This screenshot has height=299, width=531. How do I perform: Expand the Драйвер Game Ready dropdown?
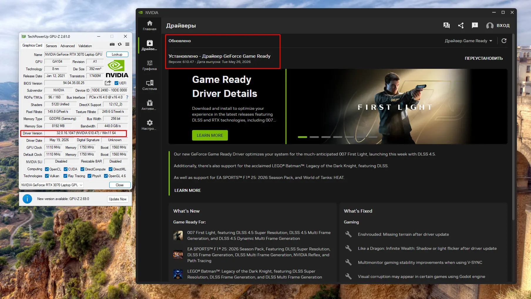(468, 41)
